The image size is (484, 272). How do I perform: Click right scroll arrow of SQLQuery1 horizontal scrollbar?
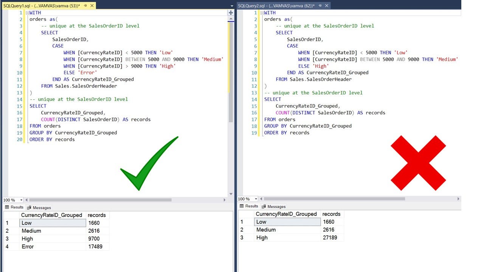point(225,200)
